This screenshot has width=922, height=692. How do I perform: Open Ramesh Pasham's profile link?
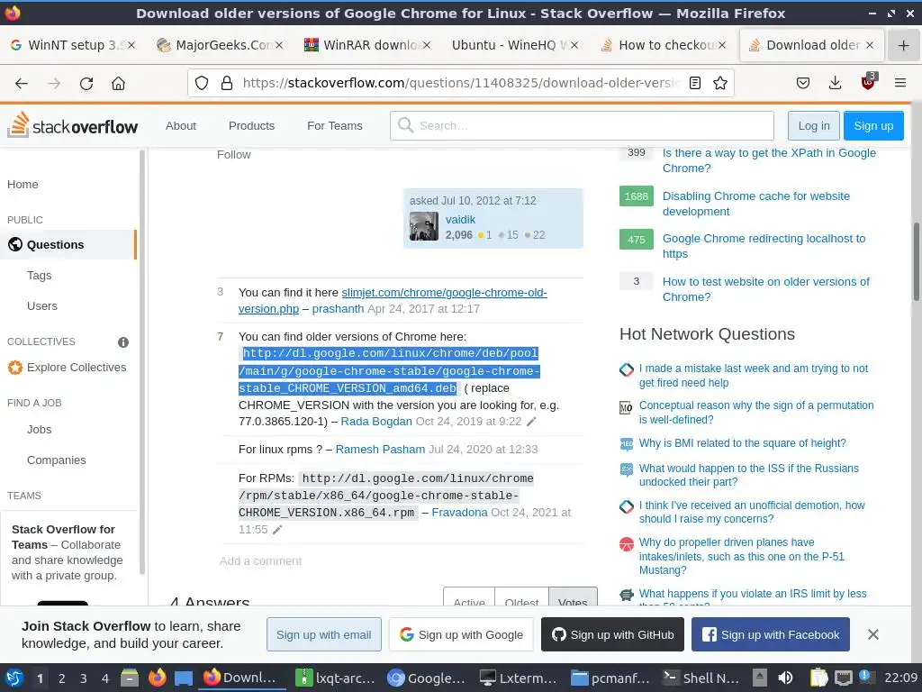click(380, 450)
